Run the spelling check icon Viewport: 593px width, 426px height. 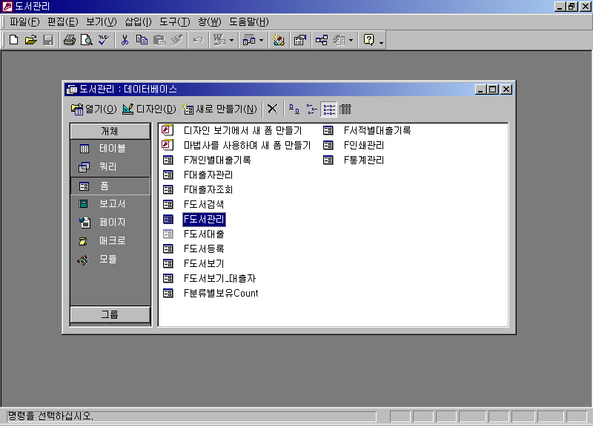(104, 40)
